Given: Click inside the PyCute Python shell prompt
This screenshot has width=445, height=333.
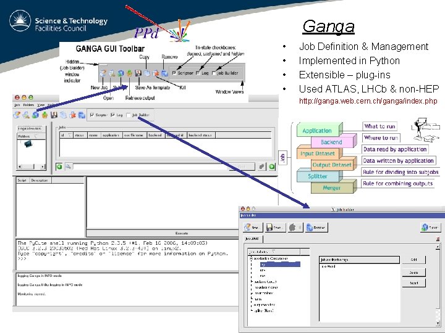Looking at the screenshot, I should click(x=22, y=259).
